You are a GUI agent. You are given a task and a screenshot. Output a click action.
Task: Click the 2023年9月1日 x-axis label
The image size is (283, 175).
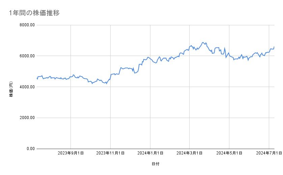tap(71, 153)
